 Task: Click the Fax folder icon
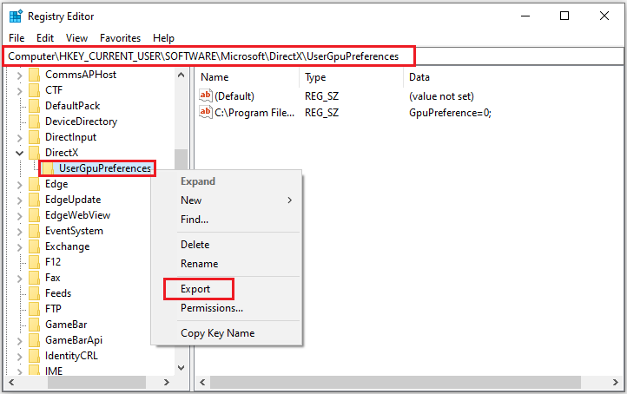click(35, 278)
